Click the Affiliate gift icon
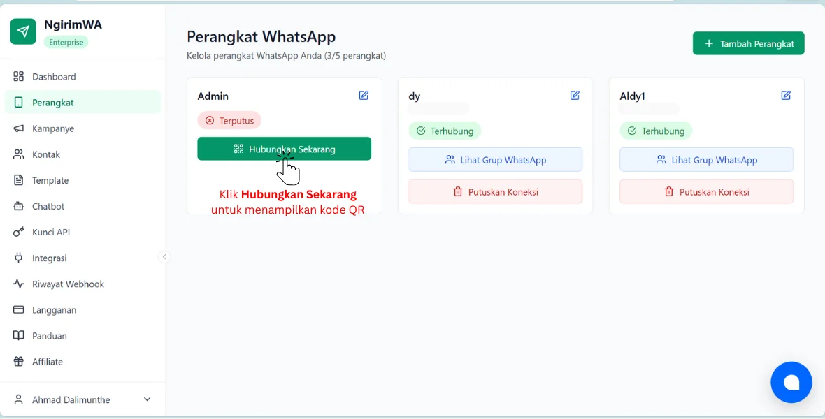Screen dimensions: 825x419 tap(18, 362)
